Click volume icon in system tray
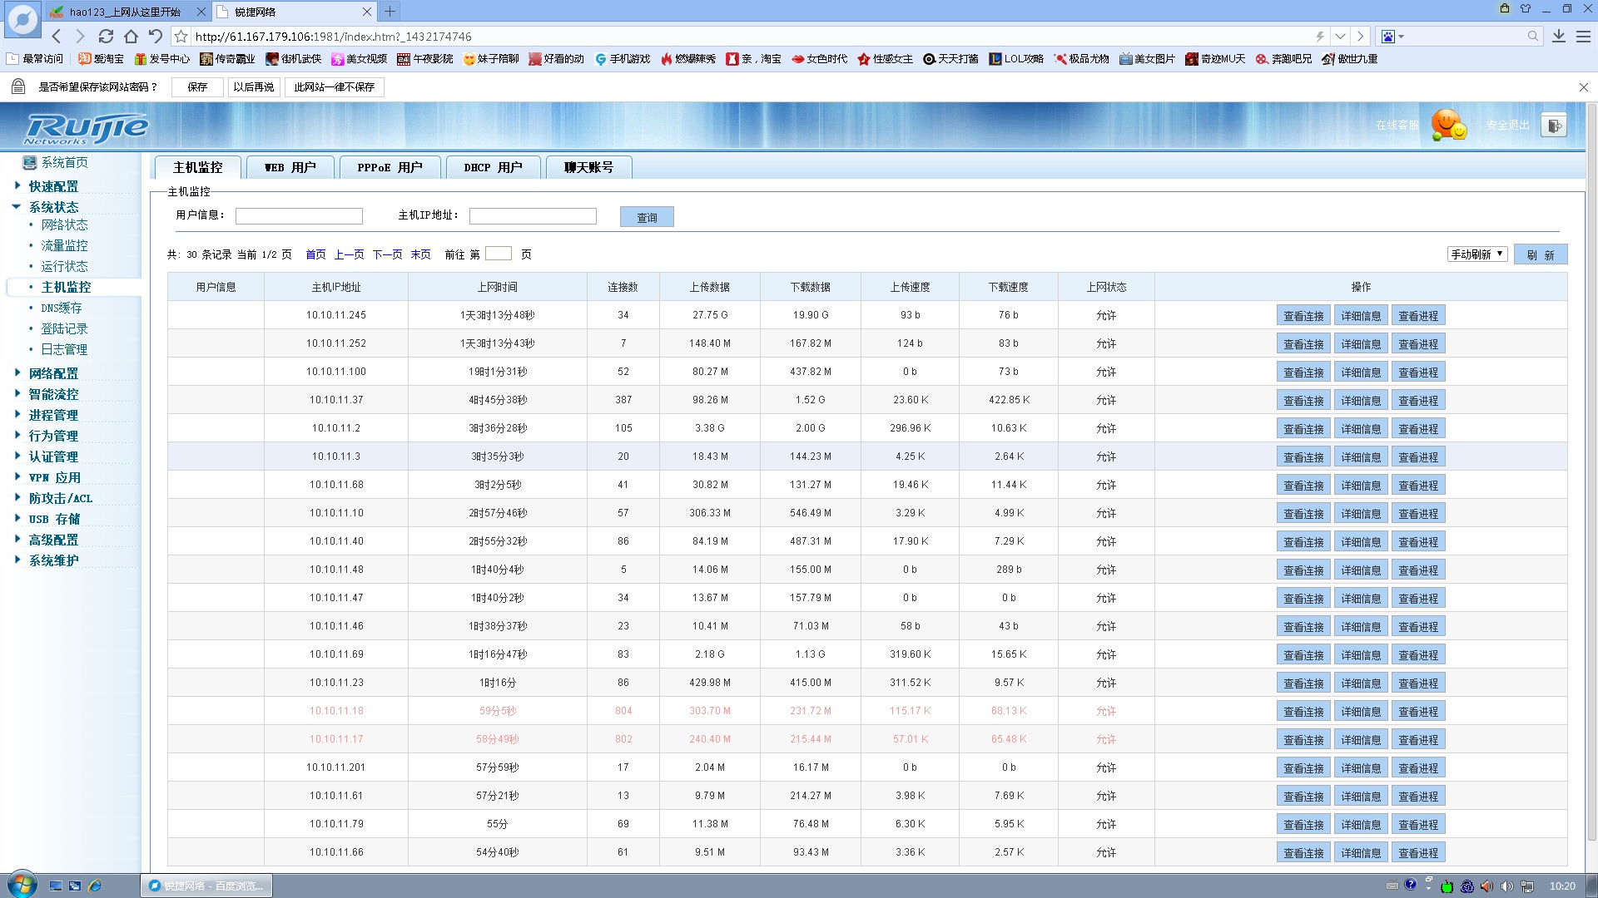Screen dimensions: 1598x898 click(1507, 886)
